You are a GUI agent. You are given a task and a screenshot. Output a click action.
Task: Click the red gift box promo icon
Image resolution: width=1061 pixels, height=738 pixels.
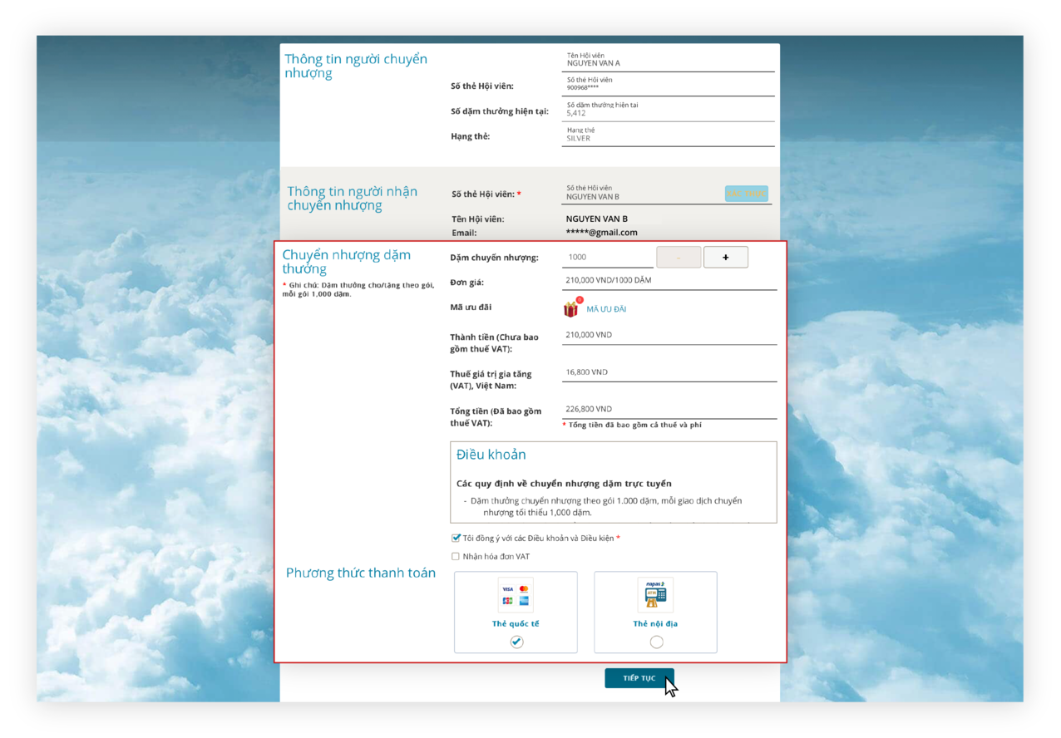pyautogui.click(x=570, y=309)
